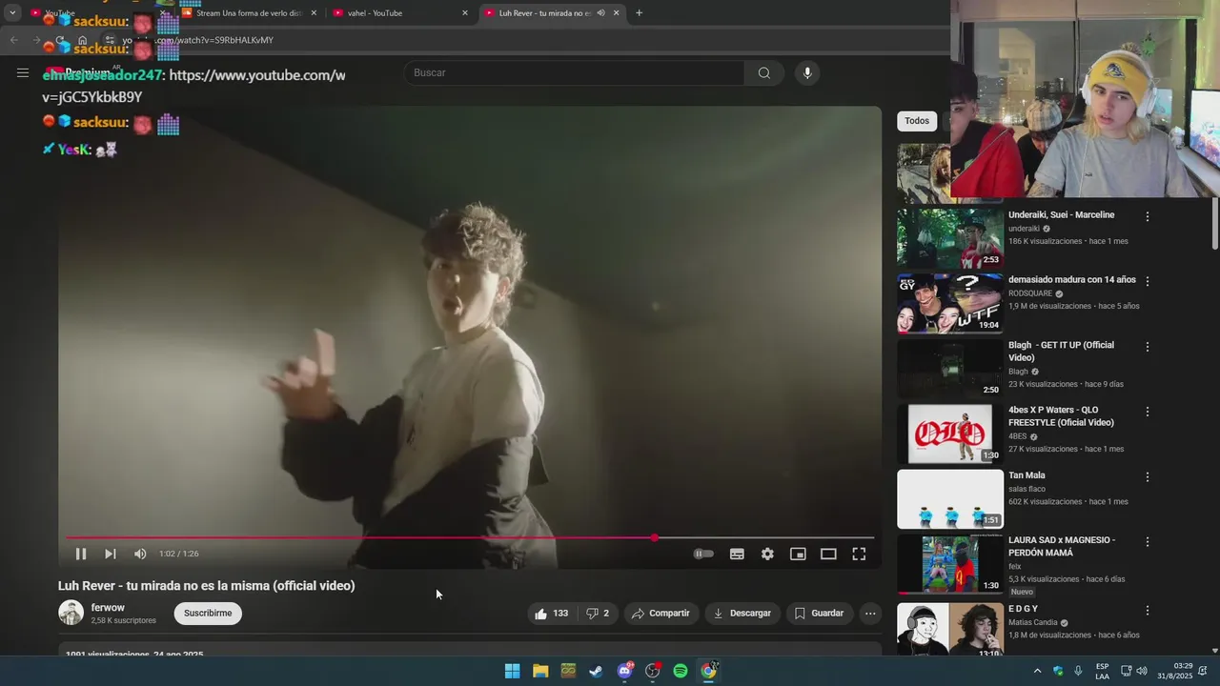This screenshot has height=686, width=1220.
Task: Toggle the autoplay switch in the player
Action: point(703,554)
